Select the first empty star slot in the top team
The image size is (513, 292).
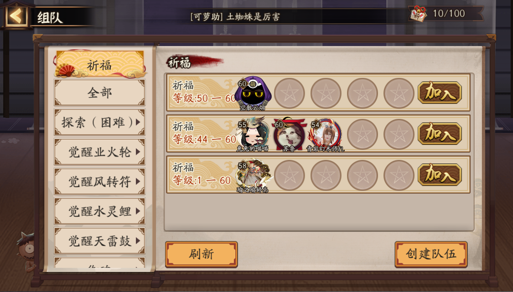[289, 93]
